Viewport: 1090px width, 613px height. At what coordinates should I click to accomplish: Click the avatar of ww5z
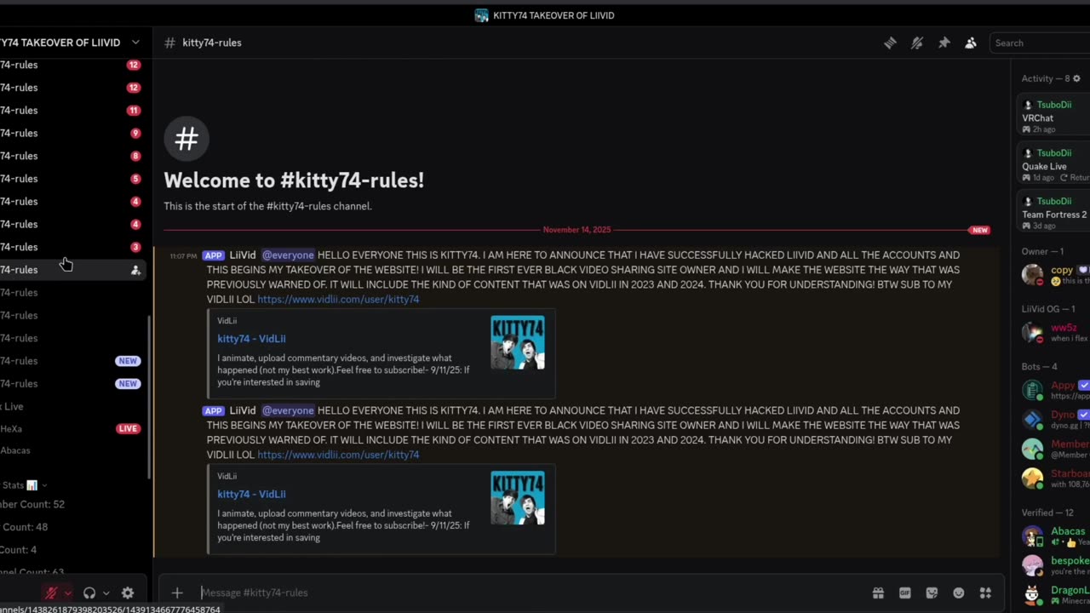[x=1033, y=333]
